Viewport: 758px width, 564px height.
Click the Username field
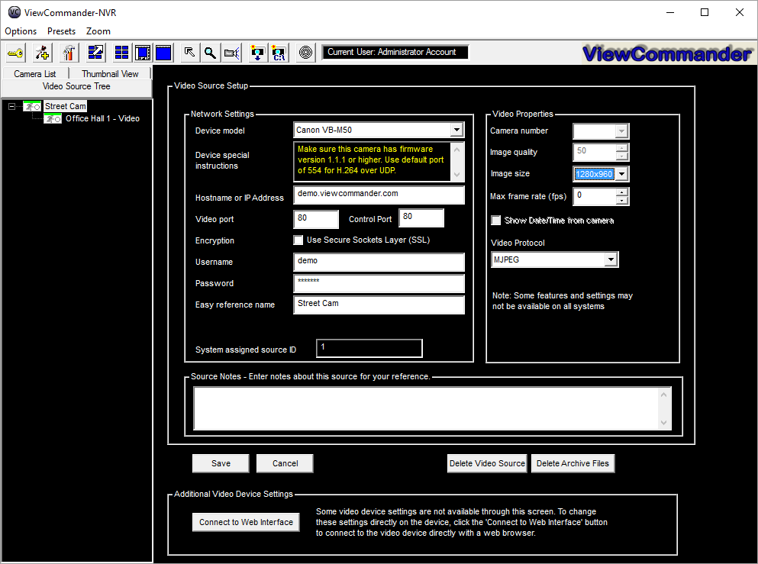click(379, 262)
